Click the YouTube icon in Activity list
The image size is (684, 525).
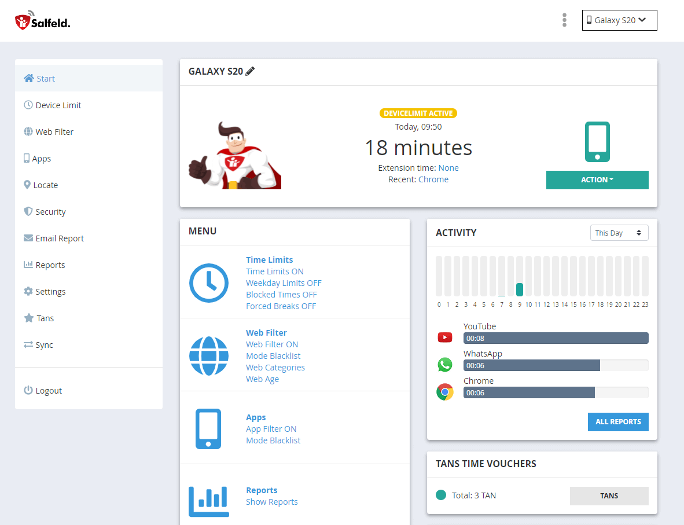pyautogui.click(x=445, y=337)
